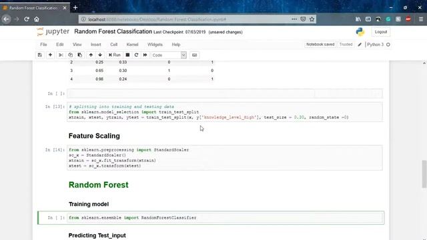
Task: Rename notebook title Random Forest Classification
Action: 113,31
